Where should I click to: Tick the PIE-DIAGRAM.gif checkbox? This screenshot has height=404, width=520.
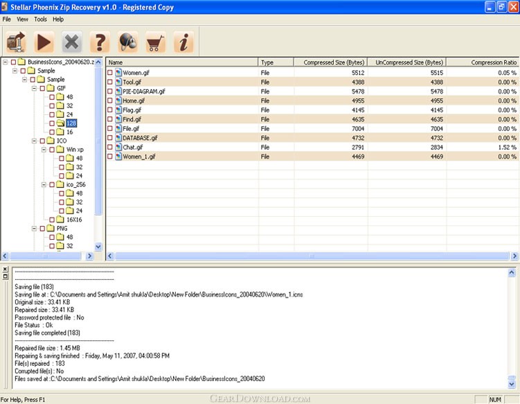coord(110,91)
